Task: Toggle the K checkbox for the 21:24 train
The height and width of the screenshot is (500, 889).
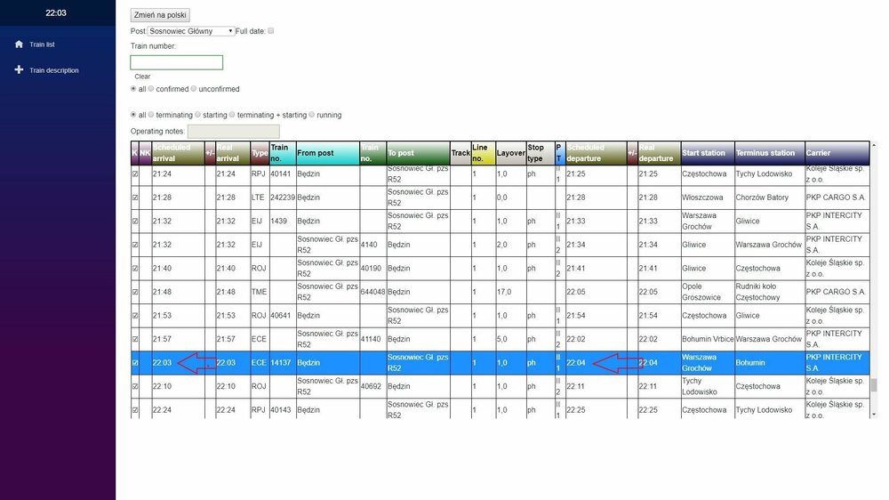Action: [x=135, y=173]
